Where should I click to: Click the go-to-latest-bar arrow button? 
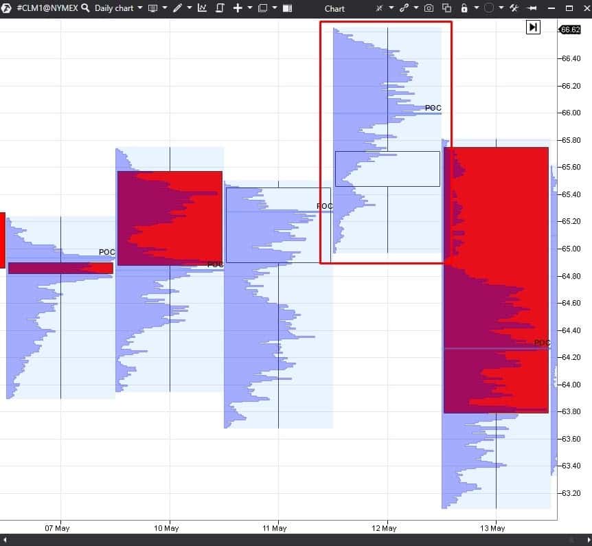tap(534, 27)
